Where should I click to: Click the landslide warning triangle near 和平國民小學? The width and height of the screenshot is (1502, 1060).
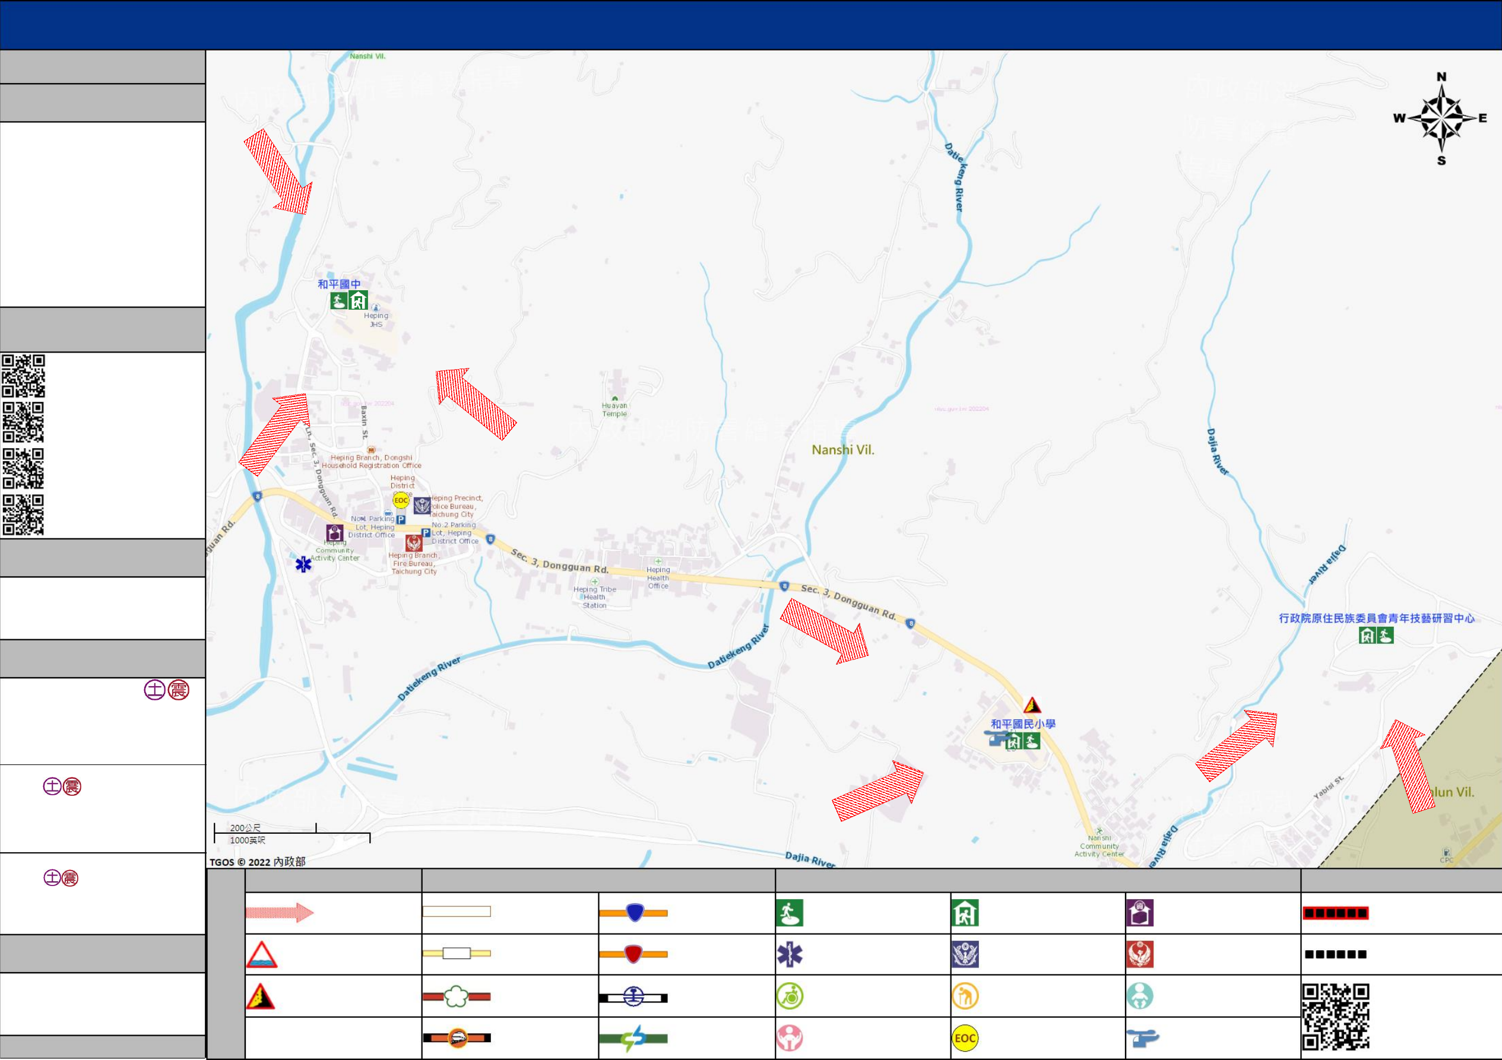click(x=1032, y=705)
